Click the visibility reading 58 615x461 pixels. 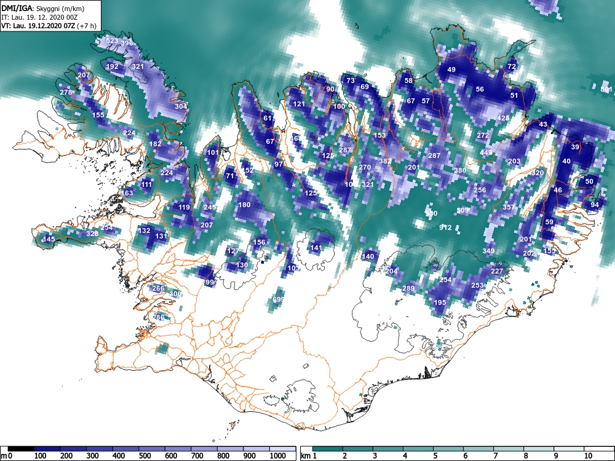(x=409, y=81)
